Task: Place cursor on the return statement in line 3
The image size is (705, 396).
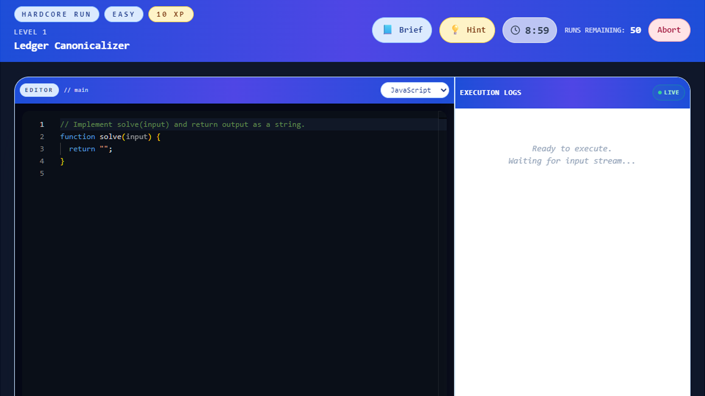Action: (82, 149)
